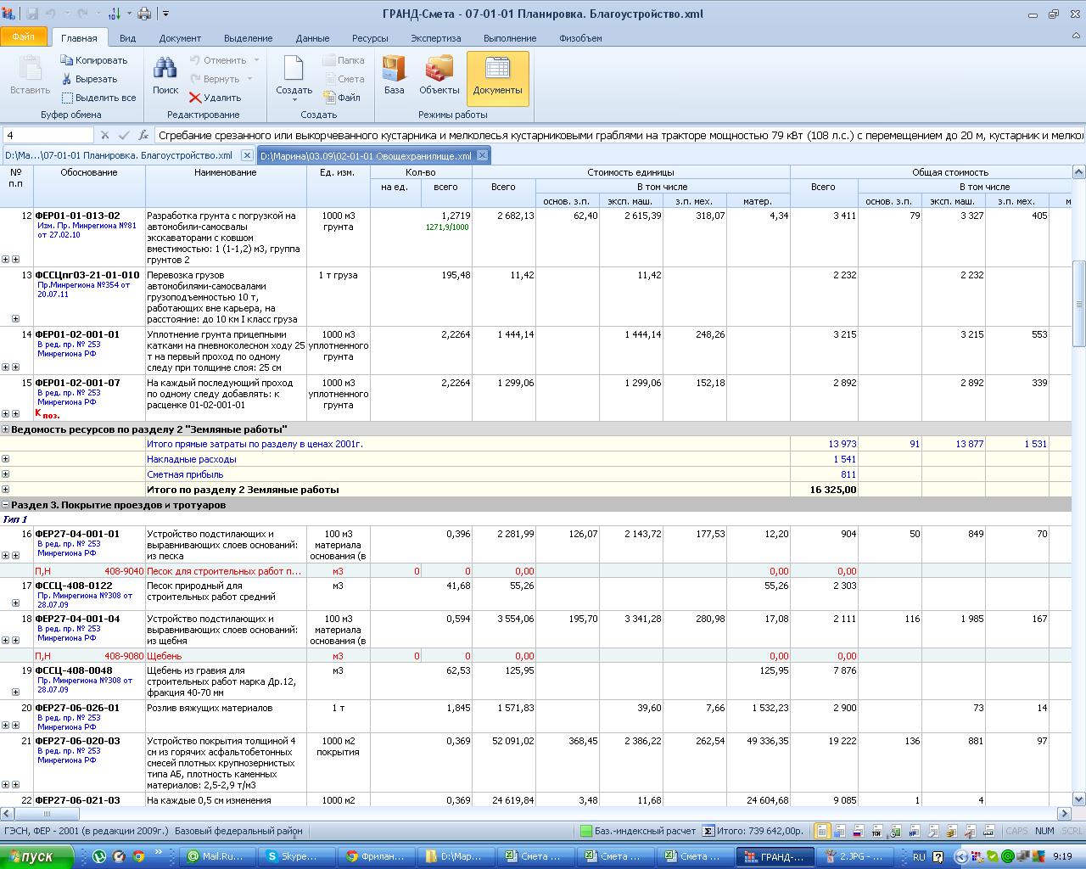Open the Создать dropdown arrow
Image resolution: width=1086 pixels, height=869 pixels.
pos(294,100)
